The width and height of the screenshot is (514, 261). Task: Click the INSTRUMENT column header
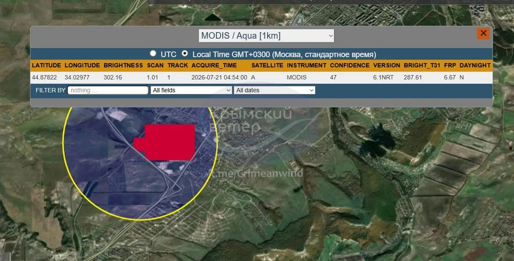[307, 65]
